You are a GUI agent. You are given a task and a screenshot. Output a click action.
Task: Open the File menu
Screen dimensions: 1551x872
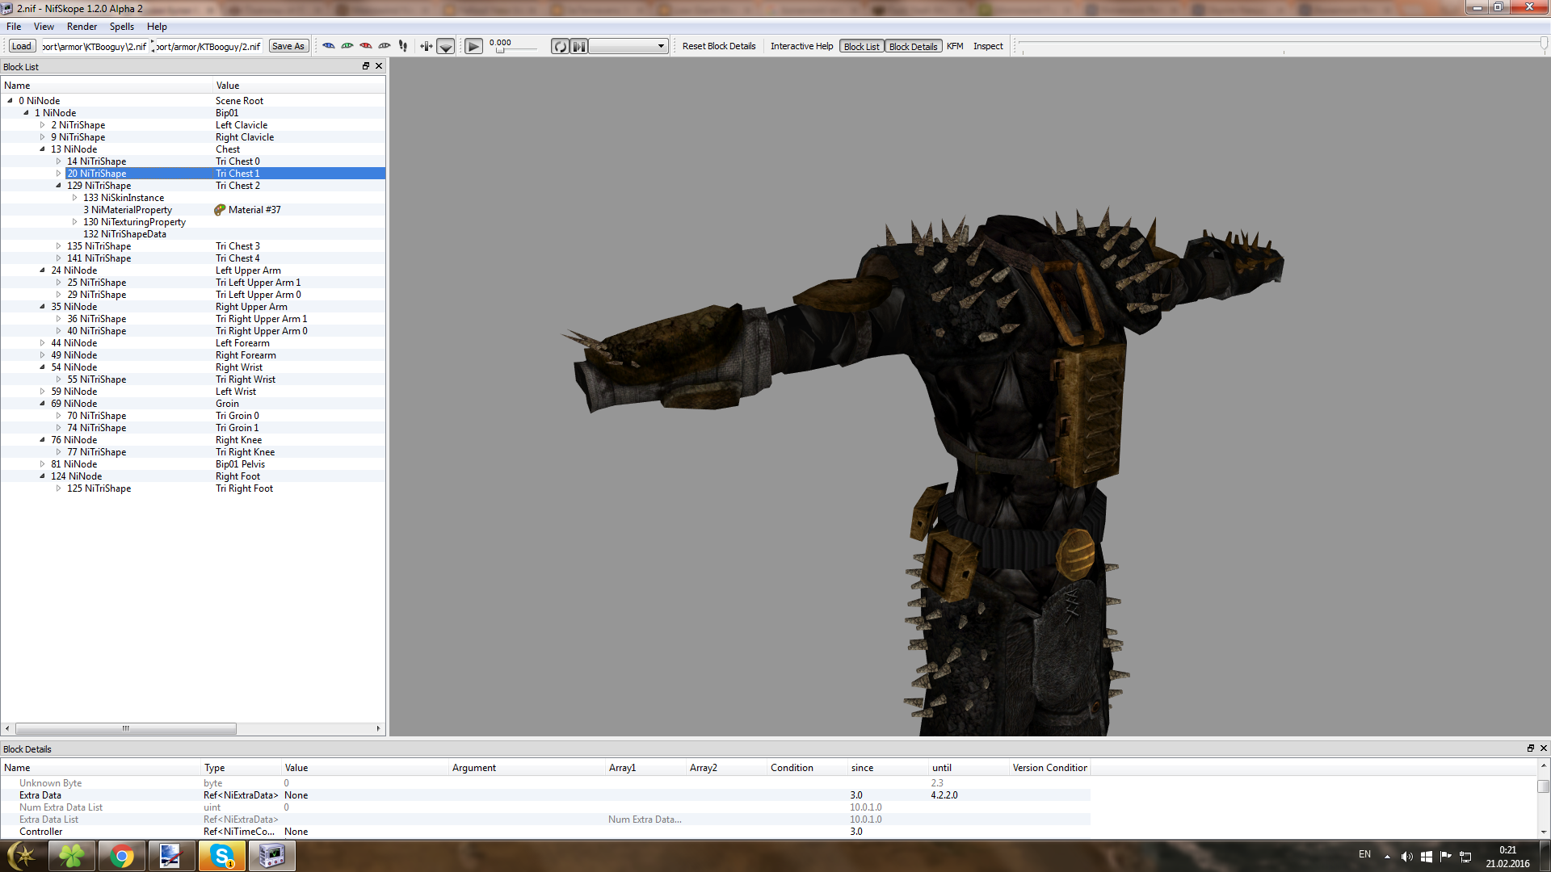tap(14, 27)
